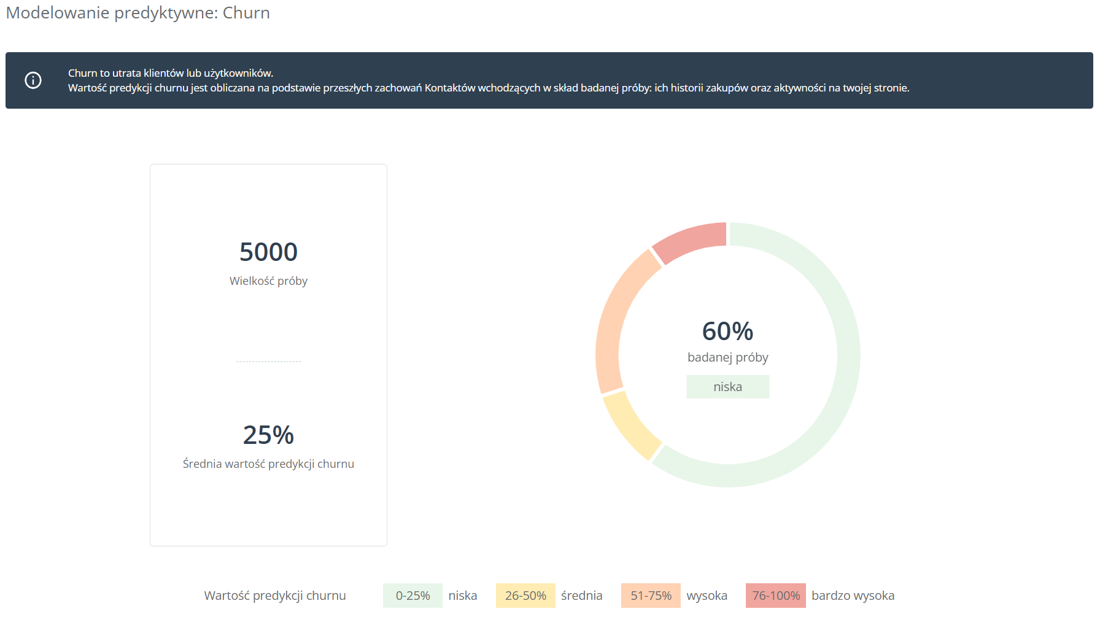Click the 'niska' legend label
Image resolution: width=1100 pixels, height=633 pixels.
click(463, 596)
